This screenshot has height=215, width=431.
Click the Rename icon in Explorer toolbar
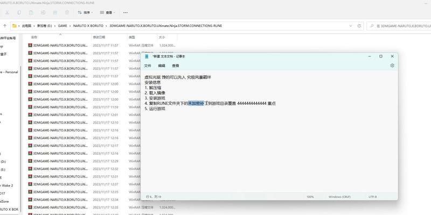43,12
